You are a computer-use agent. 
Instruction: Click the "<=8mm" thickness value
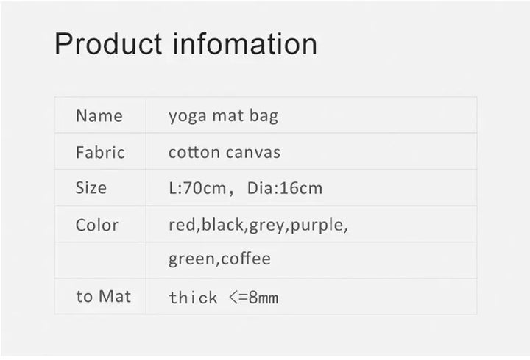tap(252, 298)
